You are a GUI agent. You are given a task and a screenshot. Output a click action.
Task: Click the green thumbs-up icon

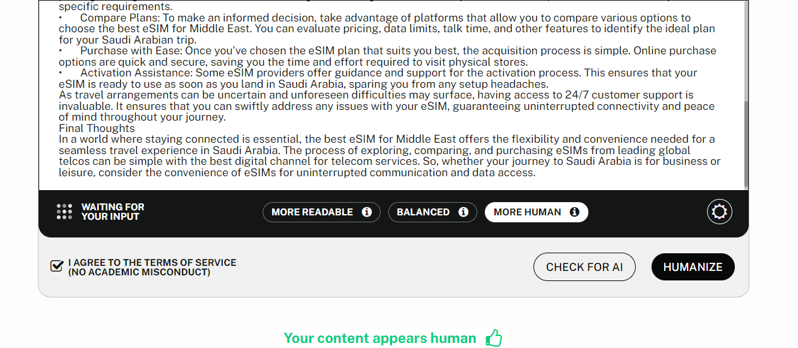tap(494, 339)
